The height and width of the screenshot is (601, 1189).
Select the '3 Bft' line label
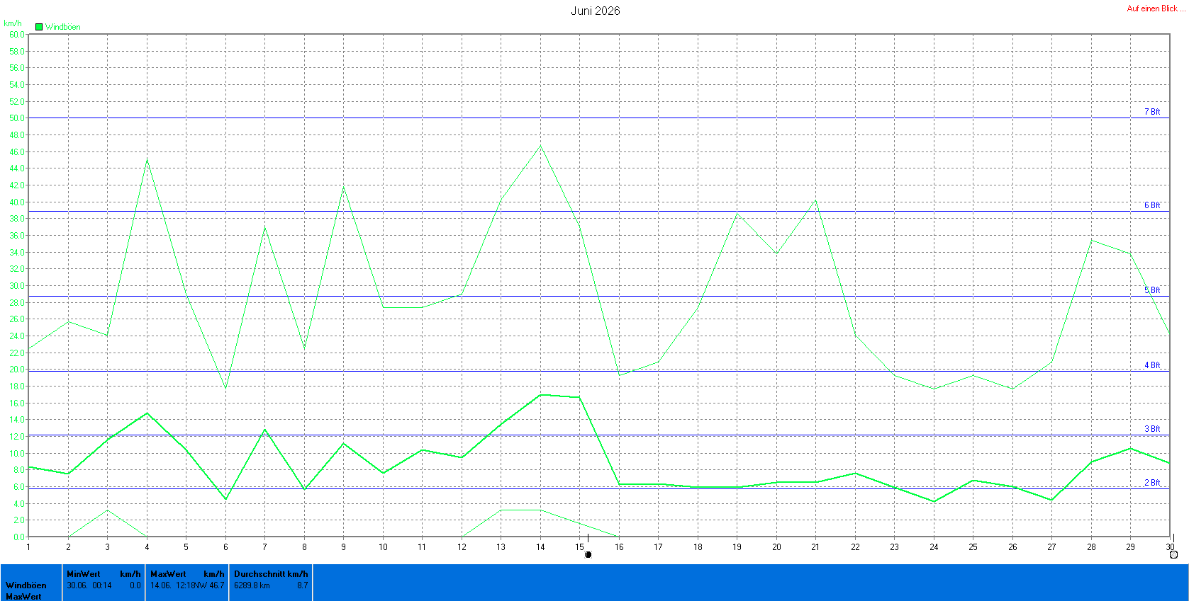click(1152, 429)
